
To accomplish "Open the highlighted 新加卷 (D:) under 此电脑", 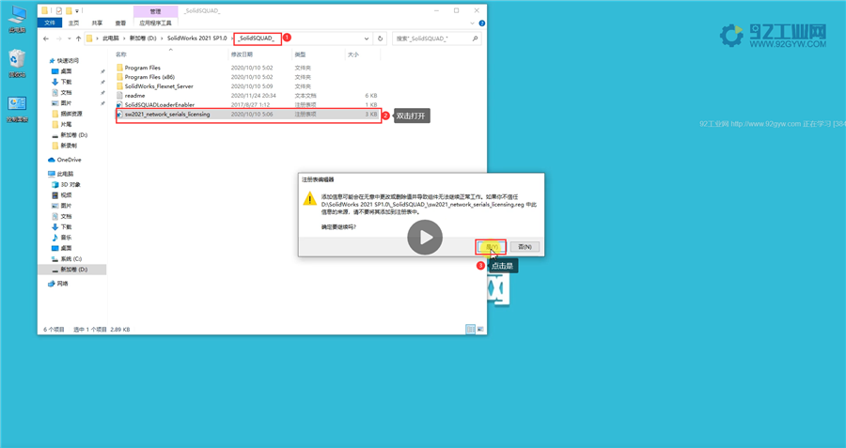I will (x=73, y=269).
